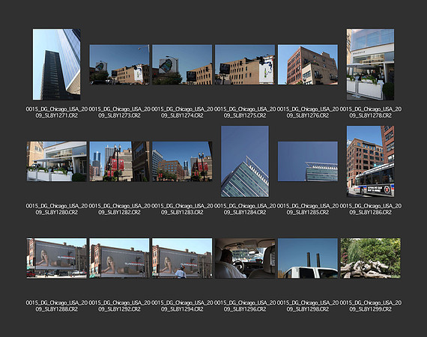Screen dimensions: 427x337
Task: Select thumbnail 5L8Y1275 with bottle mural
Action: click(x=245, y=64)
